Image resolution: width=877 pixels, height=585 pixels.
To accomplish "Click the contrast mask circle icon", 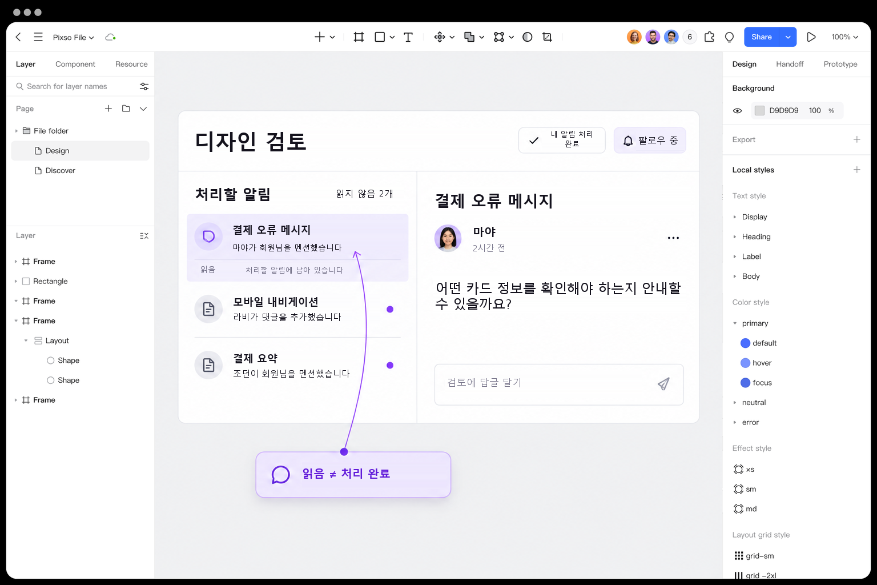I will [x=528, y=37].
